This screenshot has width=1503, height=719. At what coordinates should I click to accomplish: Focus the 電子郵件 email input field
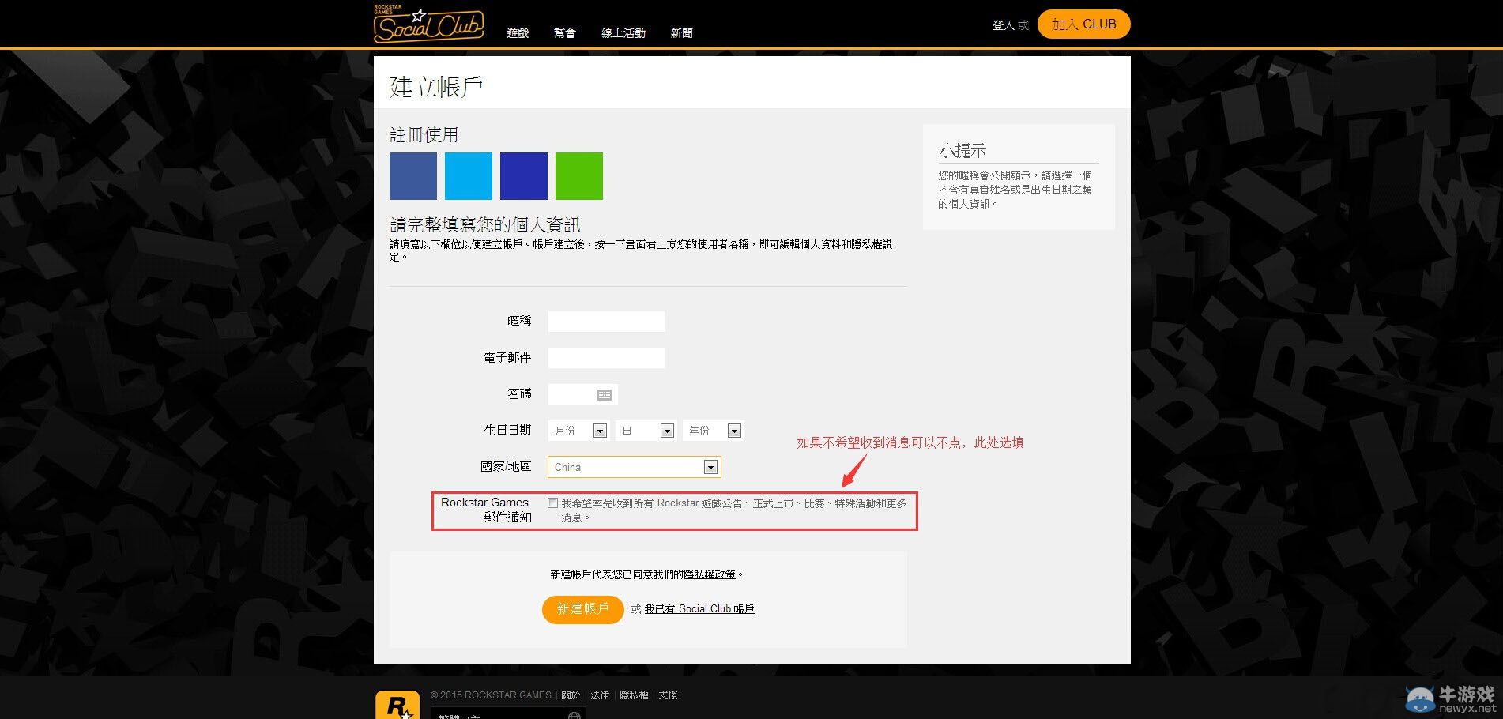click(x=607, y=358)
